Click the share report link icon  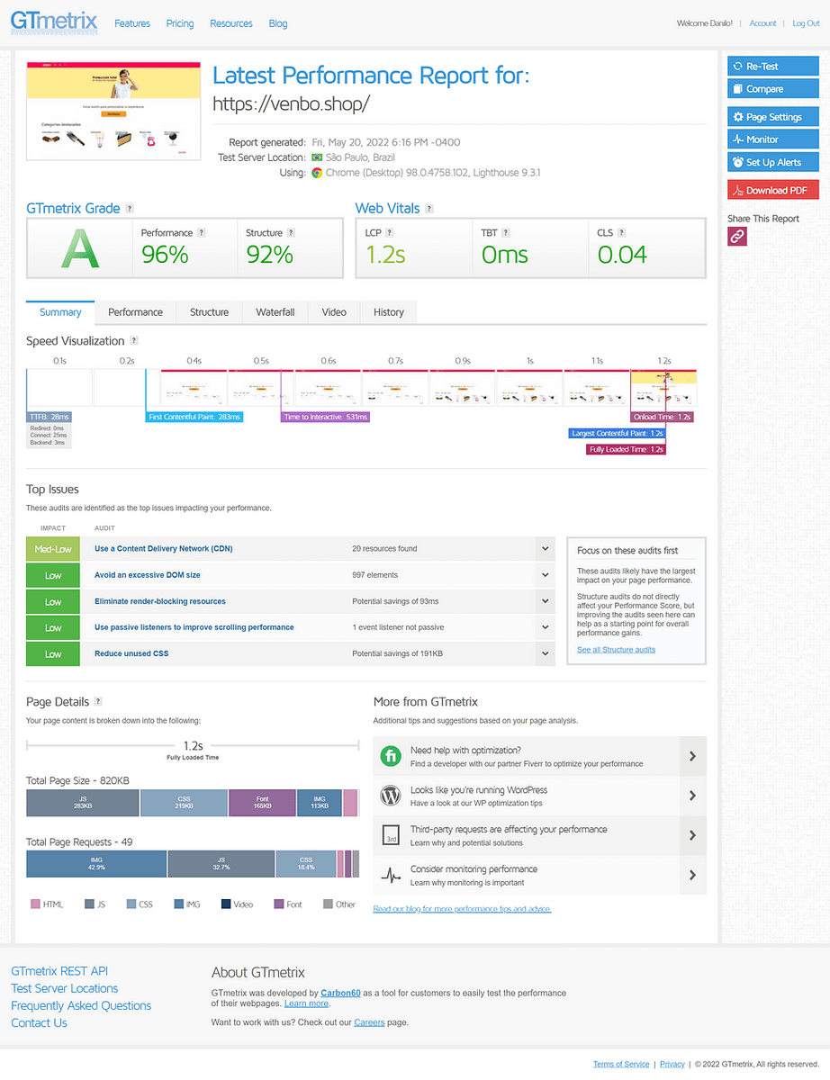tap(737, 236)
